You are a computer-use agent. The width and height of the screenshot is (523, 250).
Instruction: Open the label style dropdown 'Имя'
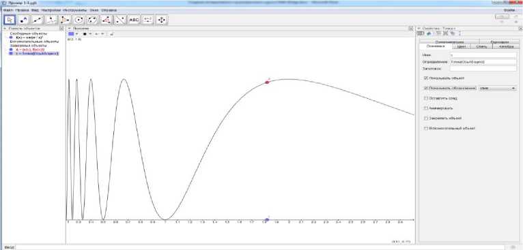tap(497, 89)
